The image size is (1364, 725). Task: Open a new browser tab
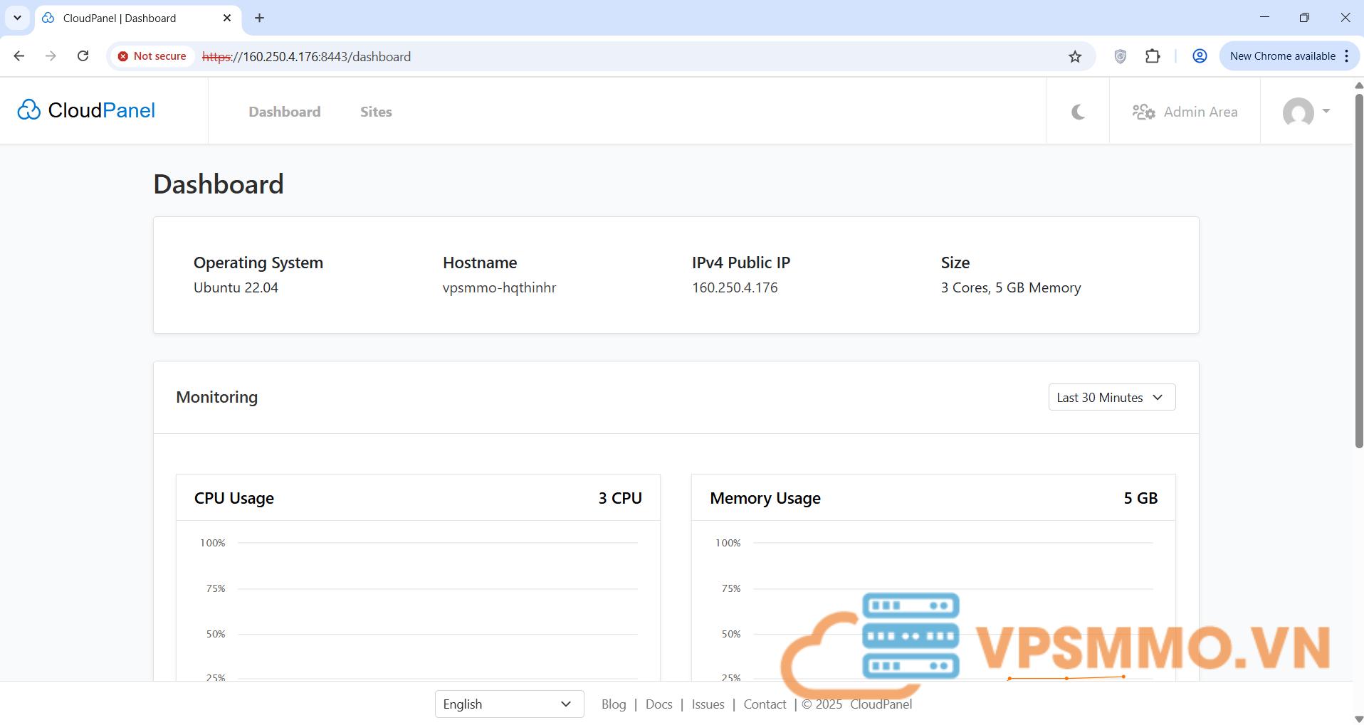[260, 18]
